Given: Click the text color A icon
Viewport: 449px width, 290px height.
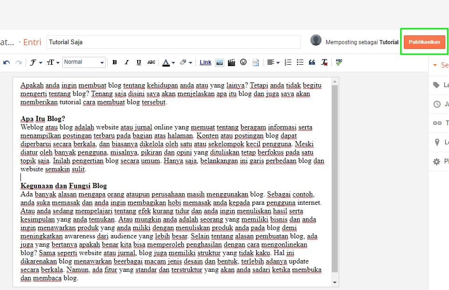Looking at the screenshot, I should 166,62.
